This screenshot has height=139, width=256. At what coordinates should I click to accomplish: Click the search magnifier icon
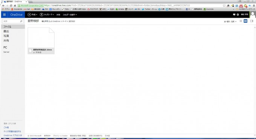click(x=21, y=21)
